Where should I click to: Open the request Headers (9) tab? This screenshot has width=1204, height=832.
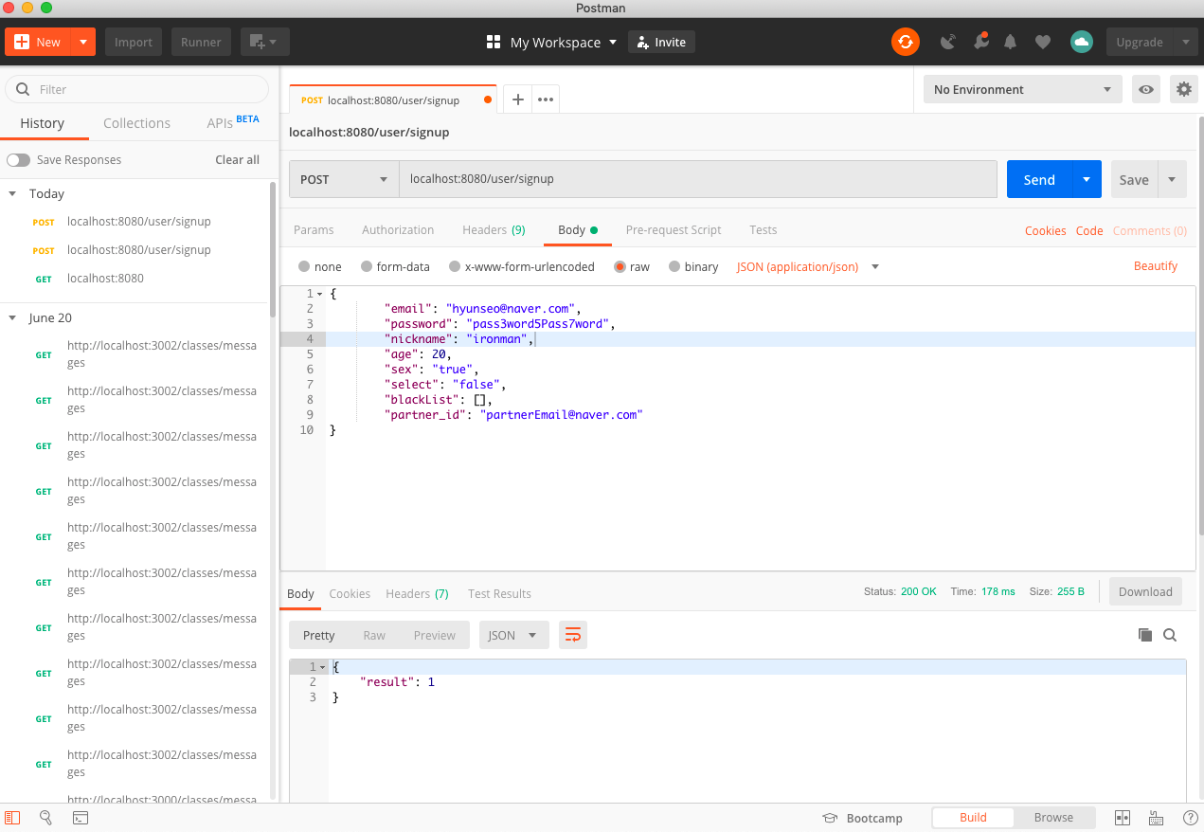[x=494, y=229]
